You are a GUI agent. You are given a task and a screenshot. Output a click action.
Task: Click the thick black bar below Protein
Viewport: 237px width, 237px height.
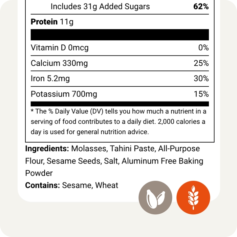[x=120, y=35]
